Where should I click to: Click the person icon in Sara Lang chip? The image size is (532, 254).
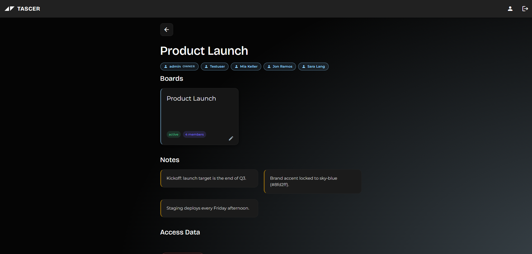click(x=304, y=67)
